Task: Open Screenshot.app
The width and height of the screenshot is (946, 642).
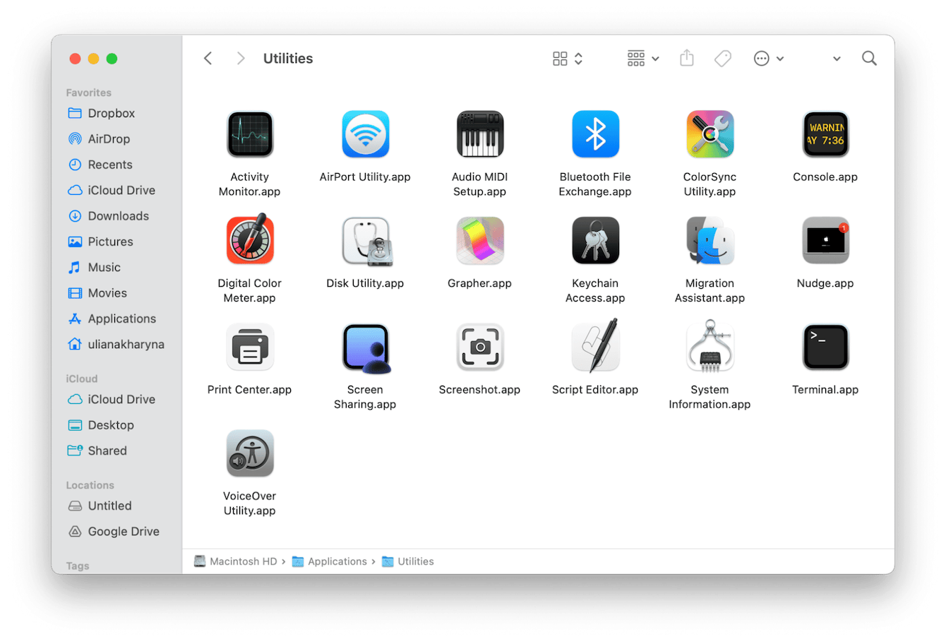Action: [x=480, y=346]
